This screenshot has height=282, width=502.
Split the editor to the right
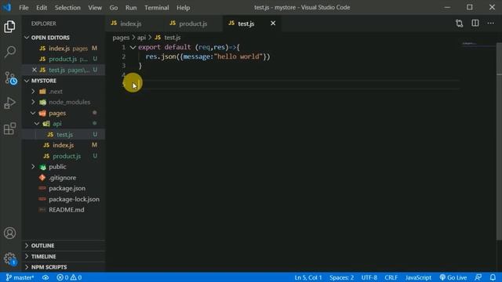(x=475, y=23)
